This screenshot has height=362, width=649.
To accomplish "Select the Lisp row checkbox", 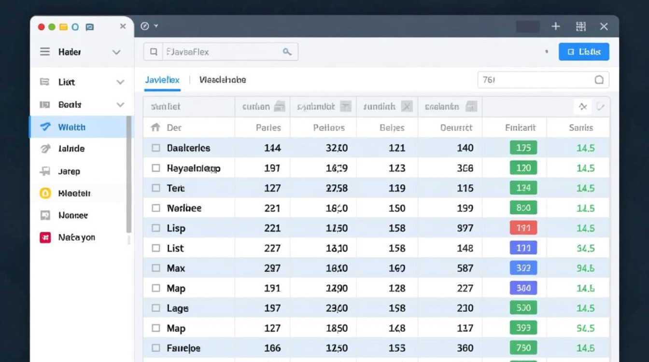I will pos(156,228).
